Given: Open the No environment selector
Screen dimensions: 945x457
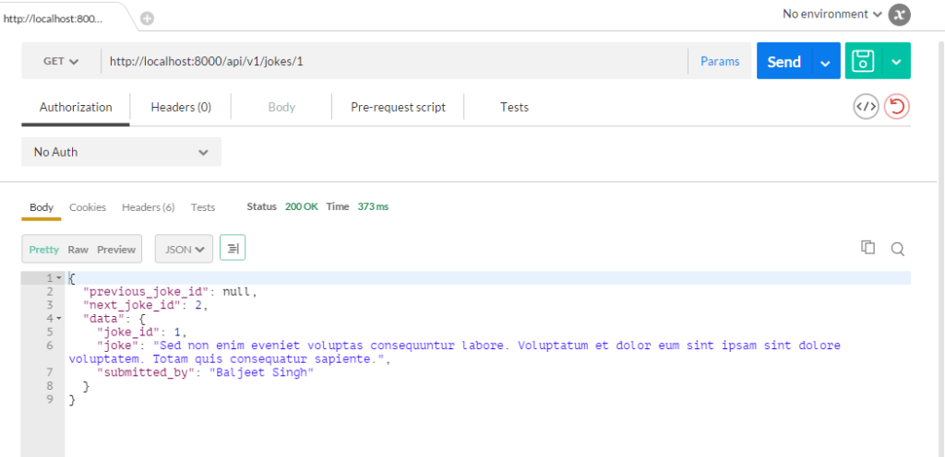Looking at the screenshot, I should (831, 14).
